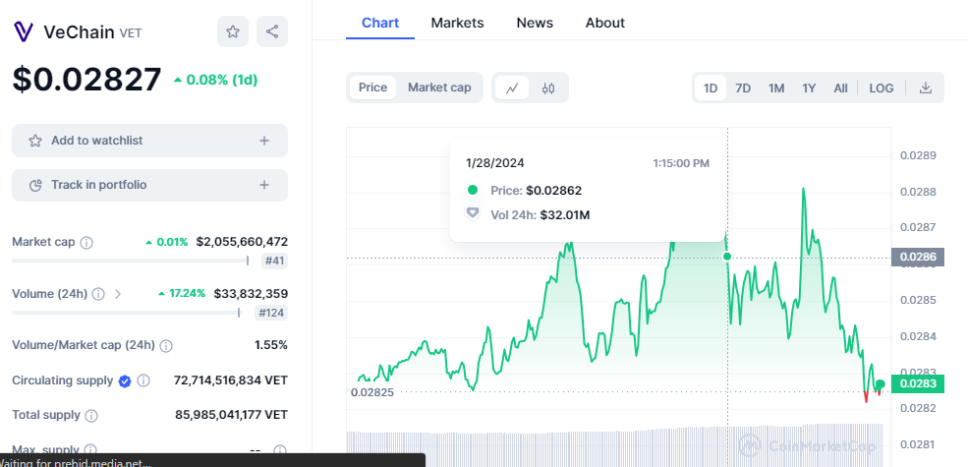
Task: Open the Market cap info icon
Action: pyautogui.click(x=87, y=243)
